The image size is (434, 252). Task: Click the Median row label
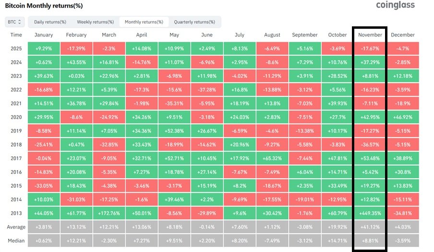[x=16, y=241]
